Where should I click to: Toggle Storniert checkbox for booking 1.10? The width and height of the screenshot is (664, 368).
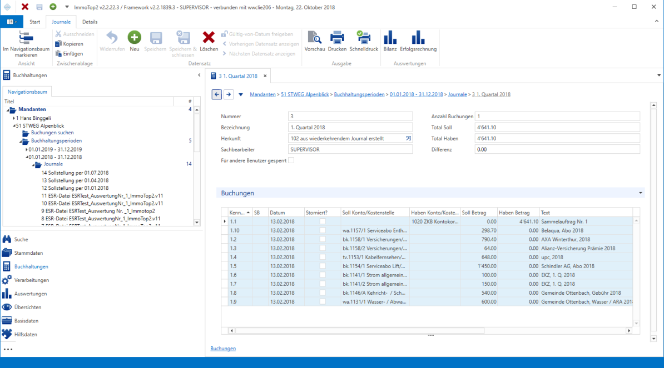(x=323, y=230)
